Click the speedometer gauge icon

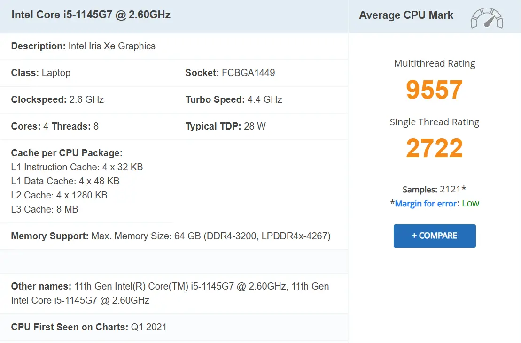487,18
